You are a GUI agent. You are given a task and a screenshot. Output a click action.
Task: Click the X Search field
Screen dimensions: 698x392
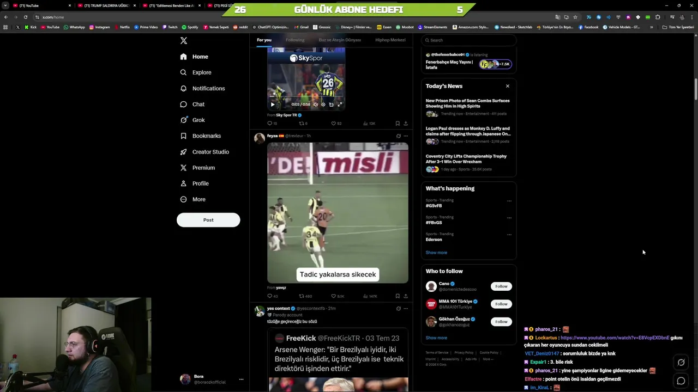(468, 40)
